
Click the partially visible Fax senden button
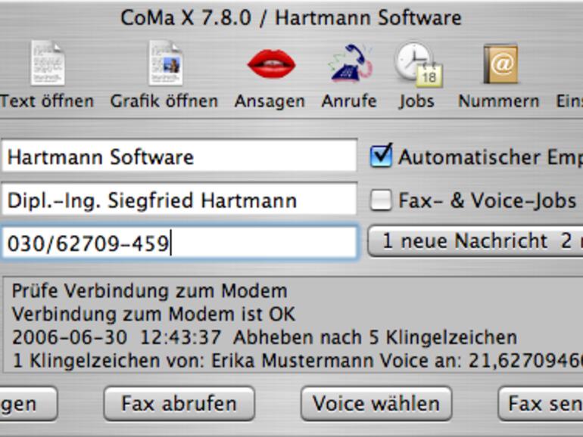tap(541, 404)
